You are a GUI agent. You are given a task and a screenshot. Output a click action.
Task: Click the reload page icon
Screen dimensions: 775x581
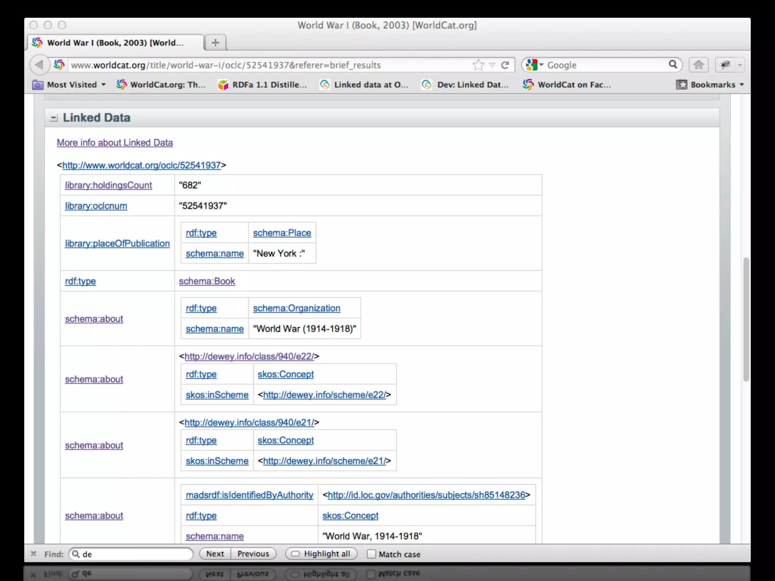[505, 65]
